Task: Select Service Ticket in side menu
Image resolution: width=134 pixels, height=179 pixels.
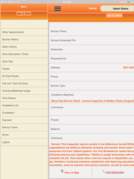Action: click(x=24, y=128)
